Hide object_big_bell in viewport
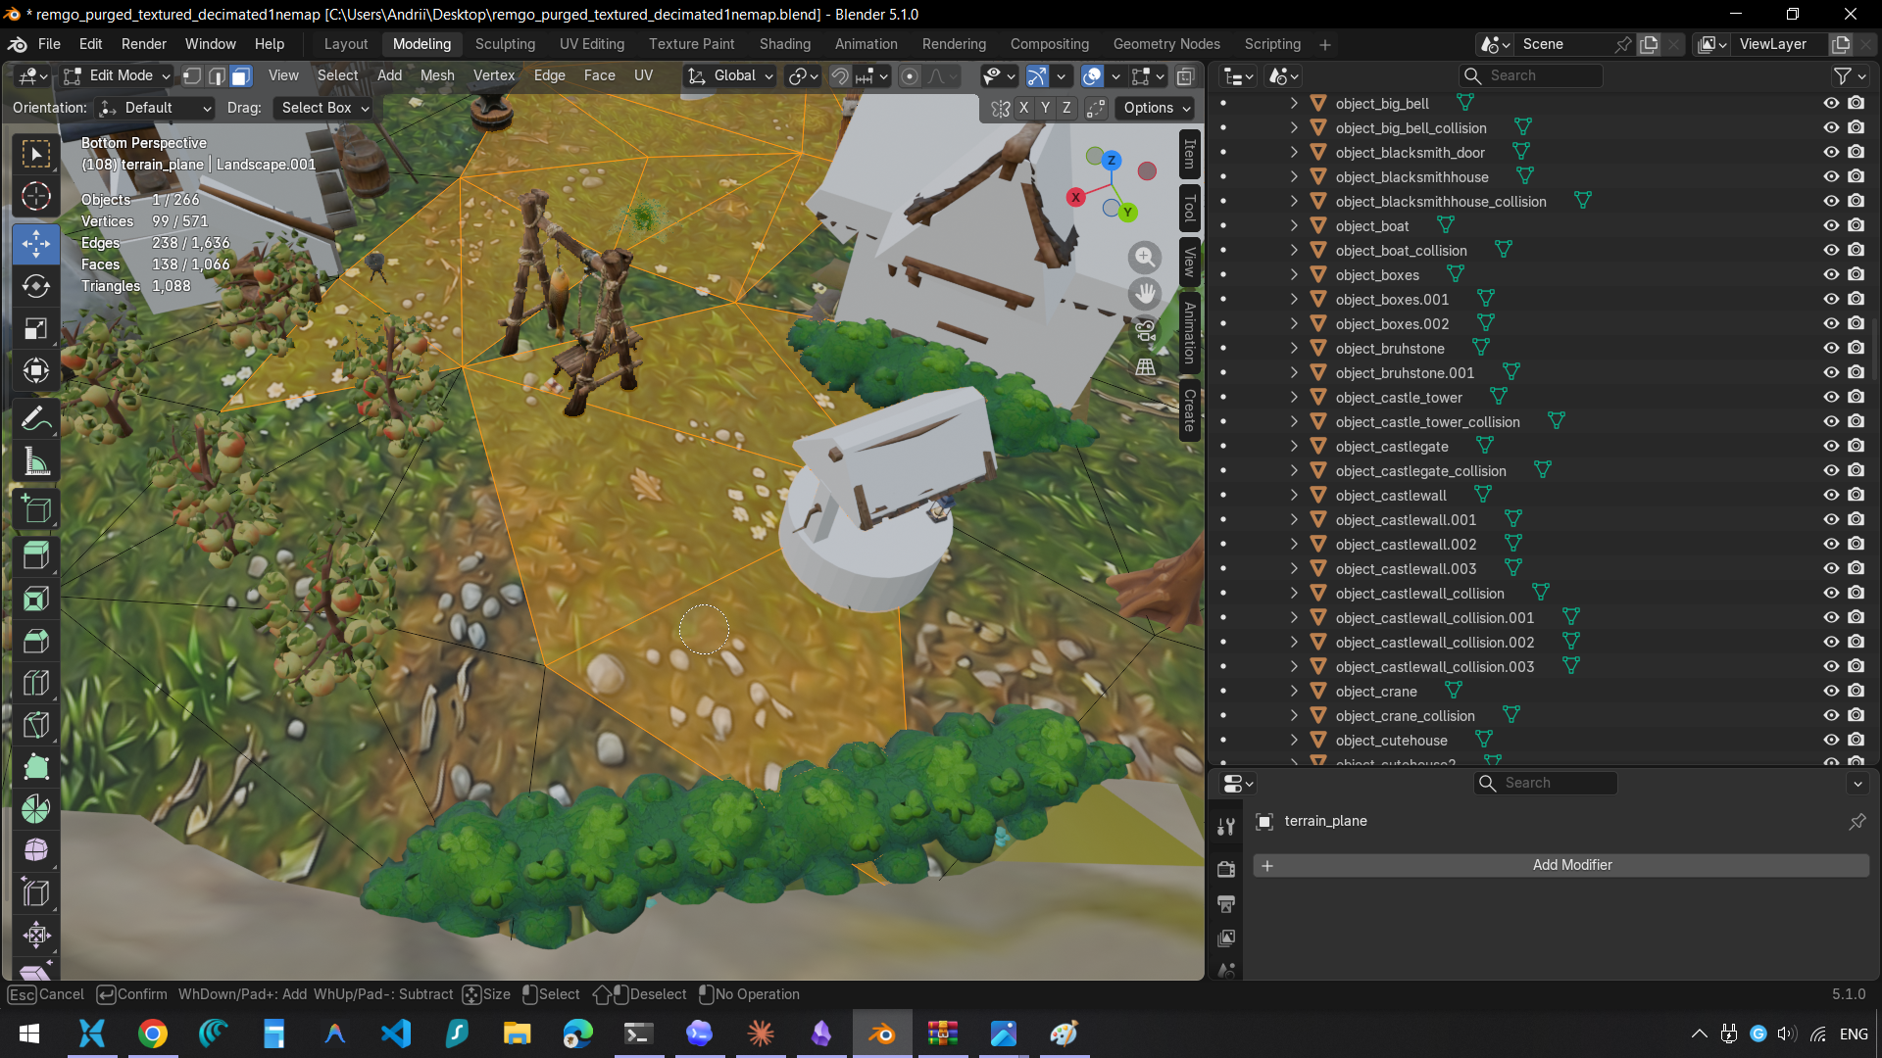 tap(1830, 103)
